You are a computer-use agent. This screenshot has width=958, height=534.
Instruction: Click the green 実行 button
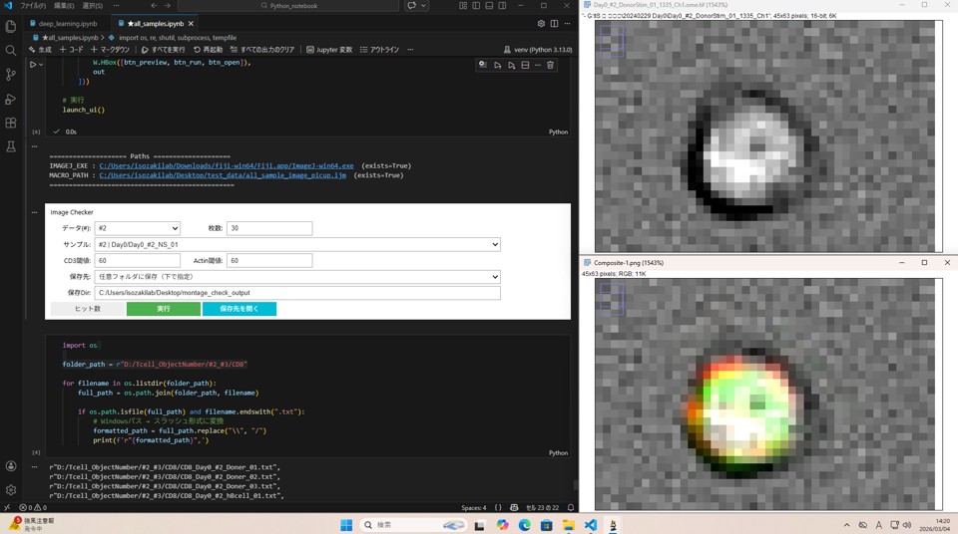(163, 309)
